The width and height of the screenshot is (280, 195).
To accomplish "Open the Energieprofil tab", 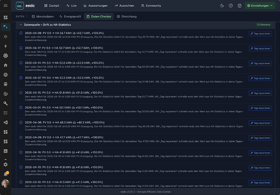I will click(70, 17).
